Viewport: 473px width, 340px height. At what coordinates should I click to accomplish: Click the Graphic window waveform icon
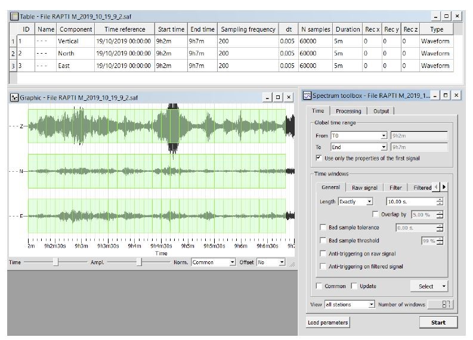[x=14, y=97]
